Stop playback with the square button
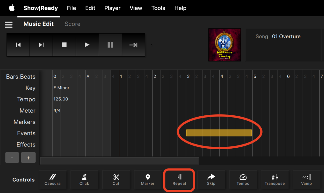The image size is (324, 193). [64, 45]
